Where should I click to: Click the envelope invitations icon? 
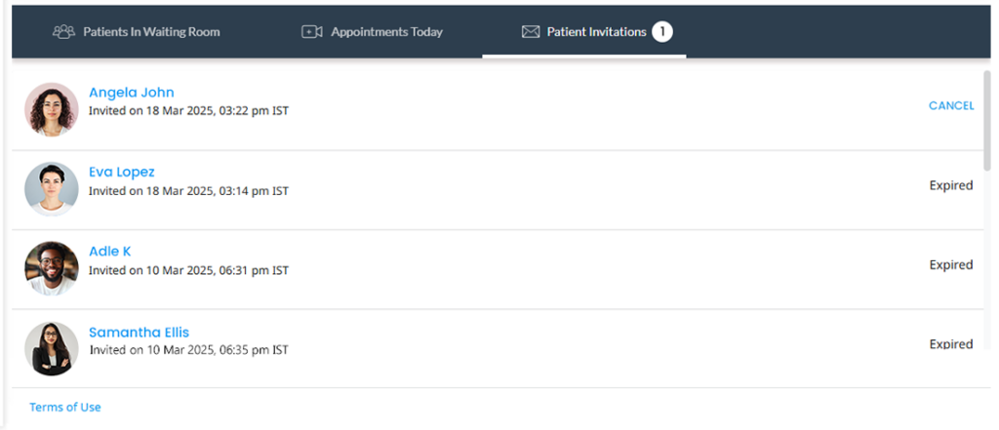[x=531, y=32]
